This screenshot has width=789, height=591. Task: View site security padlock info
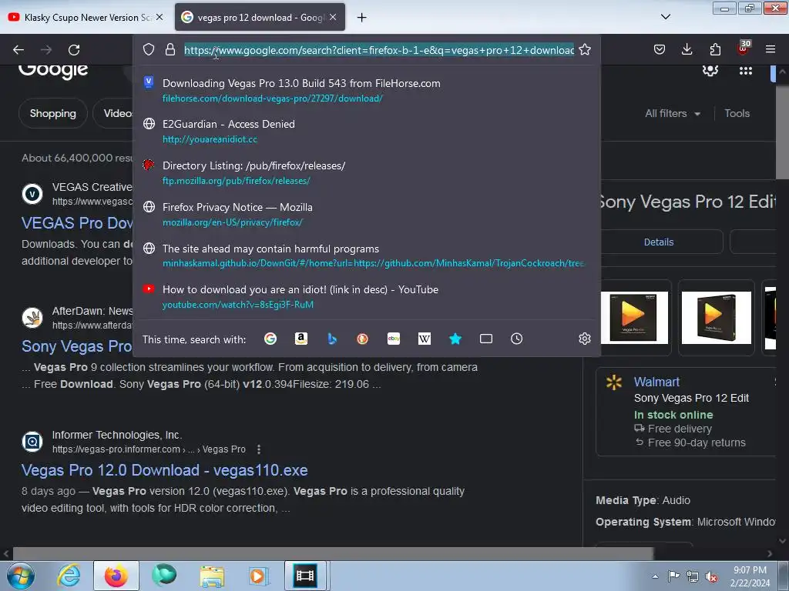coord(170,49)
